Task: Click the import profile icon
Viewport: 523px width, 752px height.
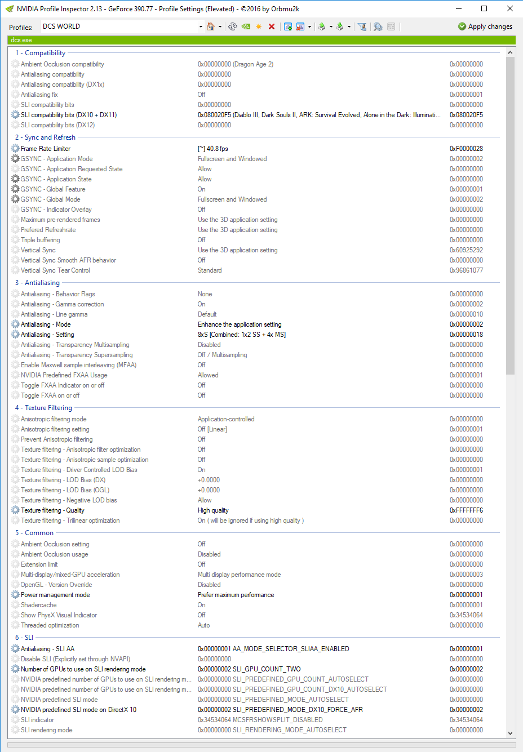Action: (x=340, y=26)
